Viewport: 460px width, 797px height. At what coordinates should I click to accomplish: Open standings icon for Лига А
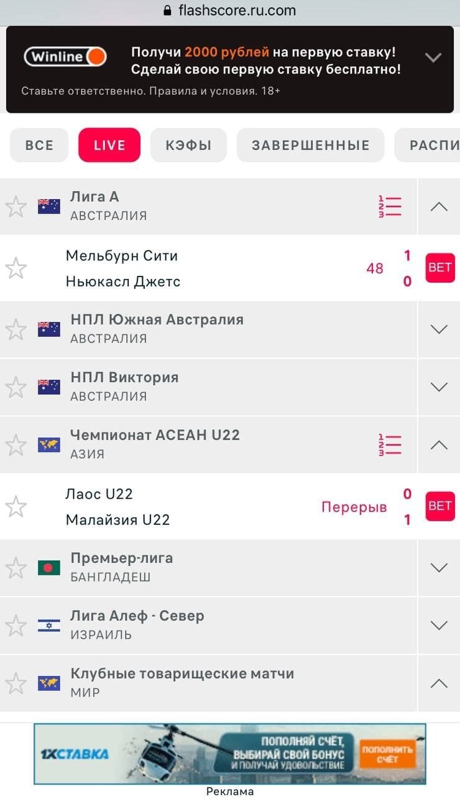coord(390,206)
